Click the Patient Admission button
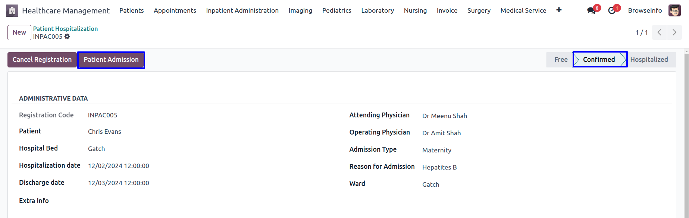This screenshot has width=689, height=218. [111, 60]
